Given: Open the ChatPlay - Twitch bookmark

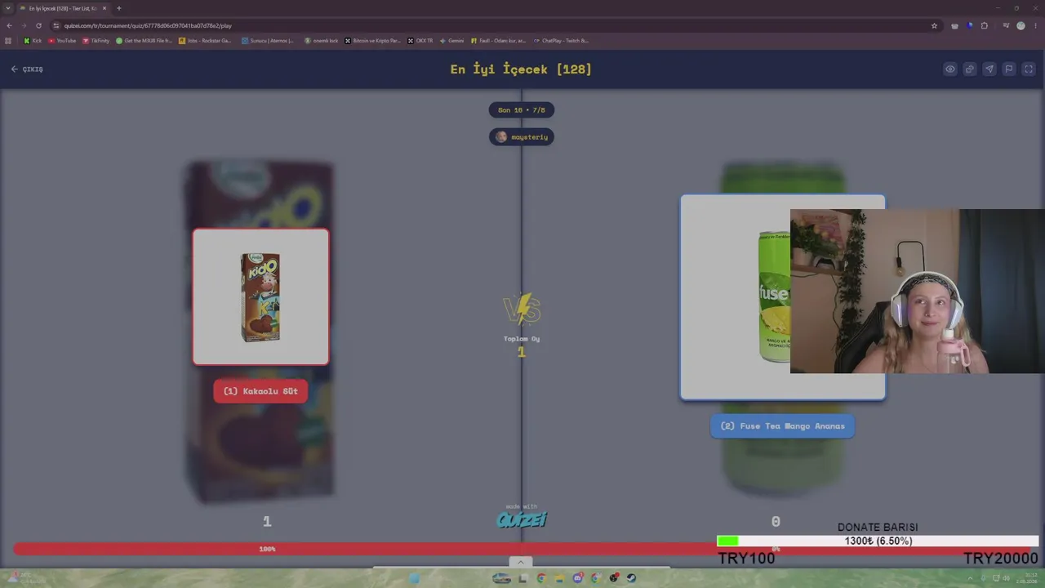Looking at the screenshot, I should click(x=561, y=40).
